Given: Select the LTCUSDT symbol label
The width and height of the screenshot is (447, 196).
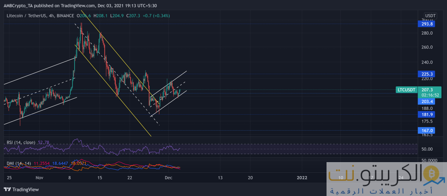Looking at the screenshot, I should coord(407,90).
